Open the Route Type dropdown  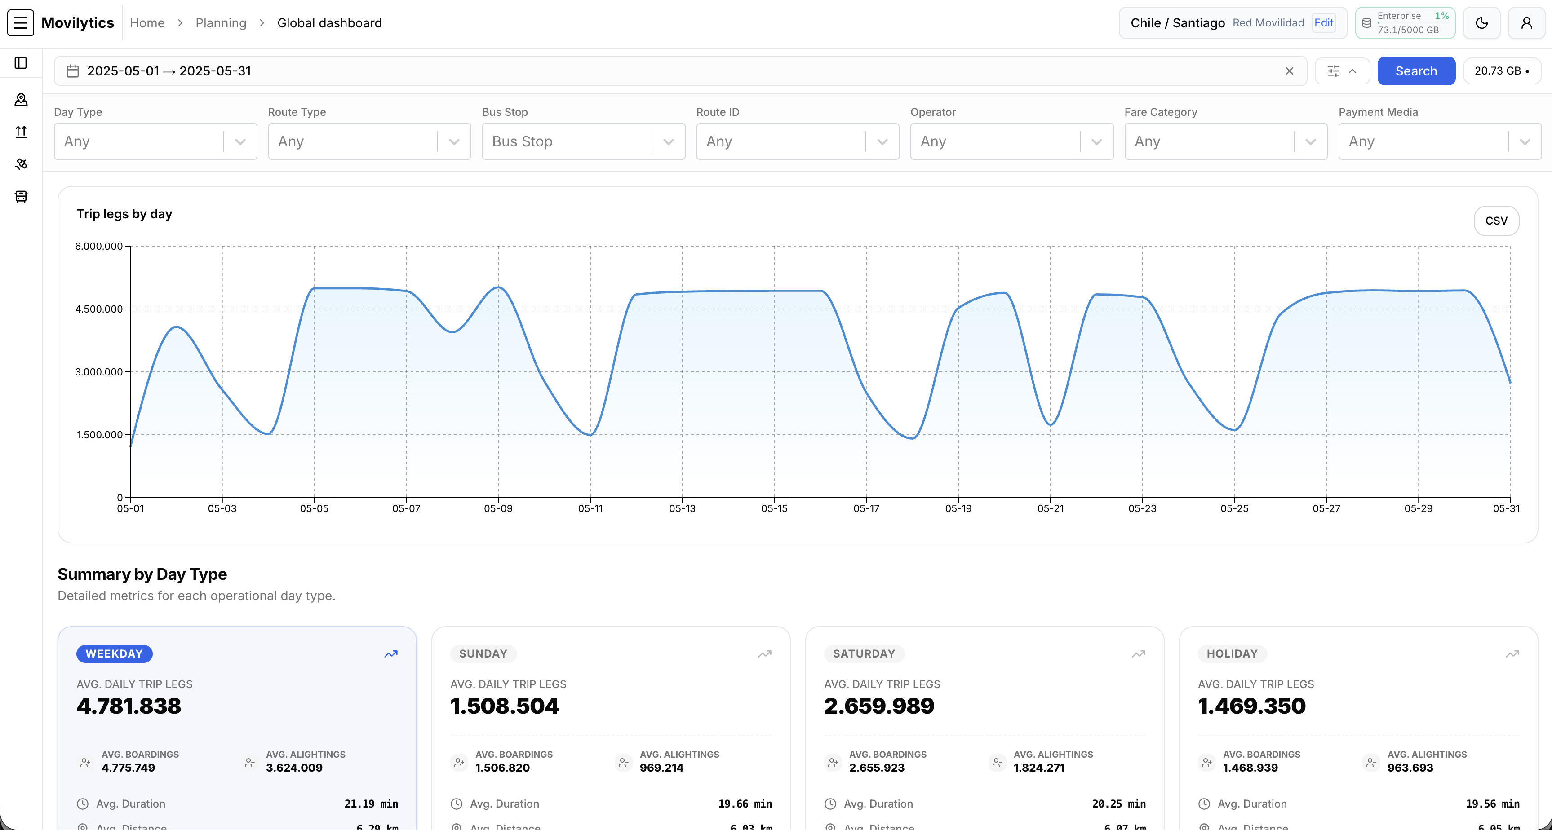click(x=369, y=141)
